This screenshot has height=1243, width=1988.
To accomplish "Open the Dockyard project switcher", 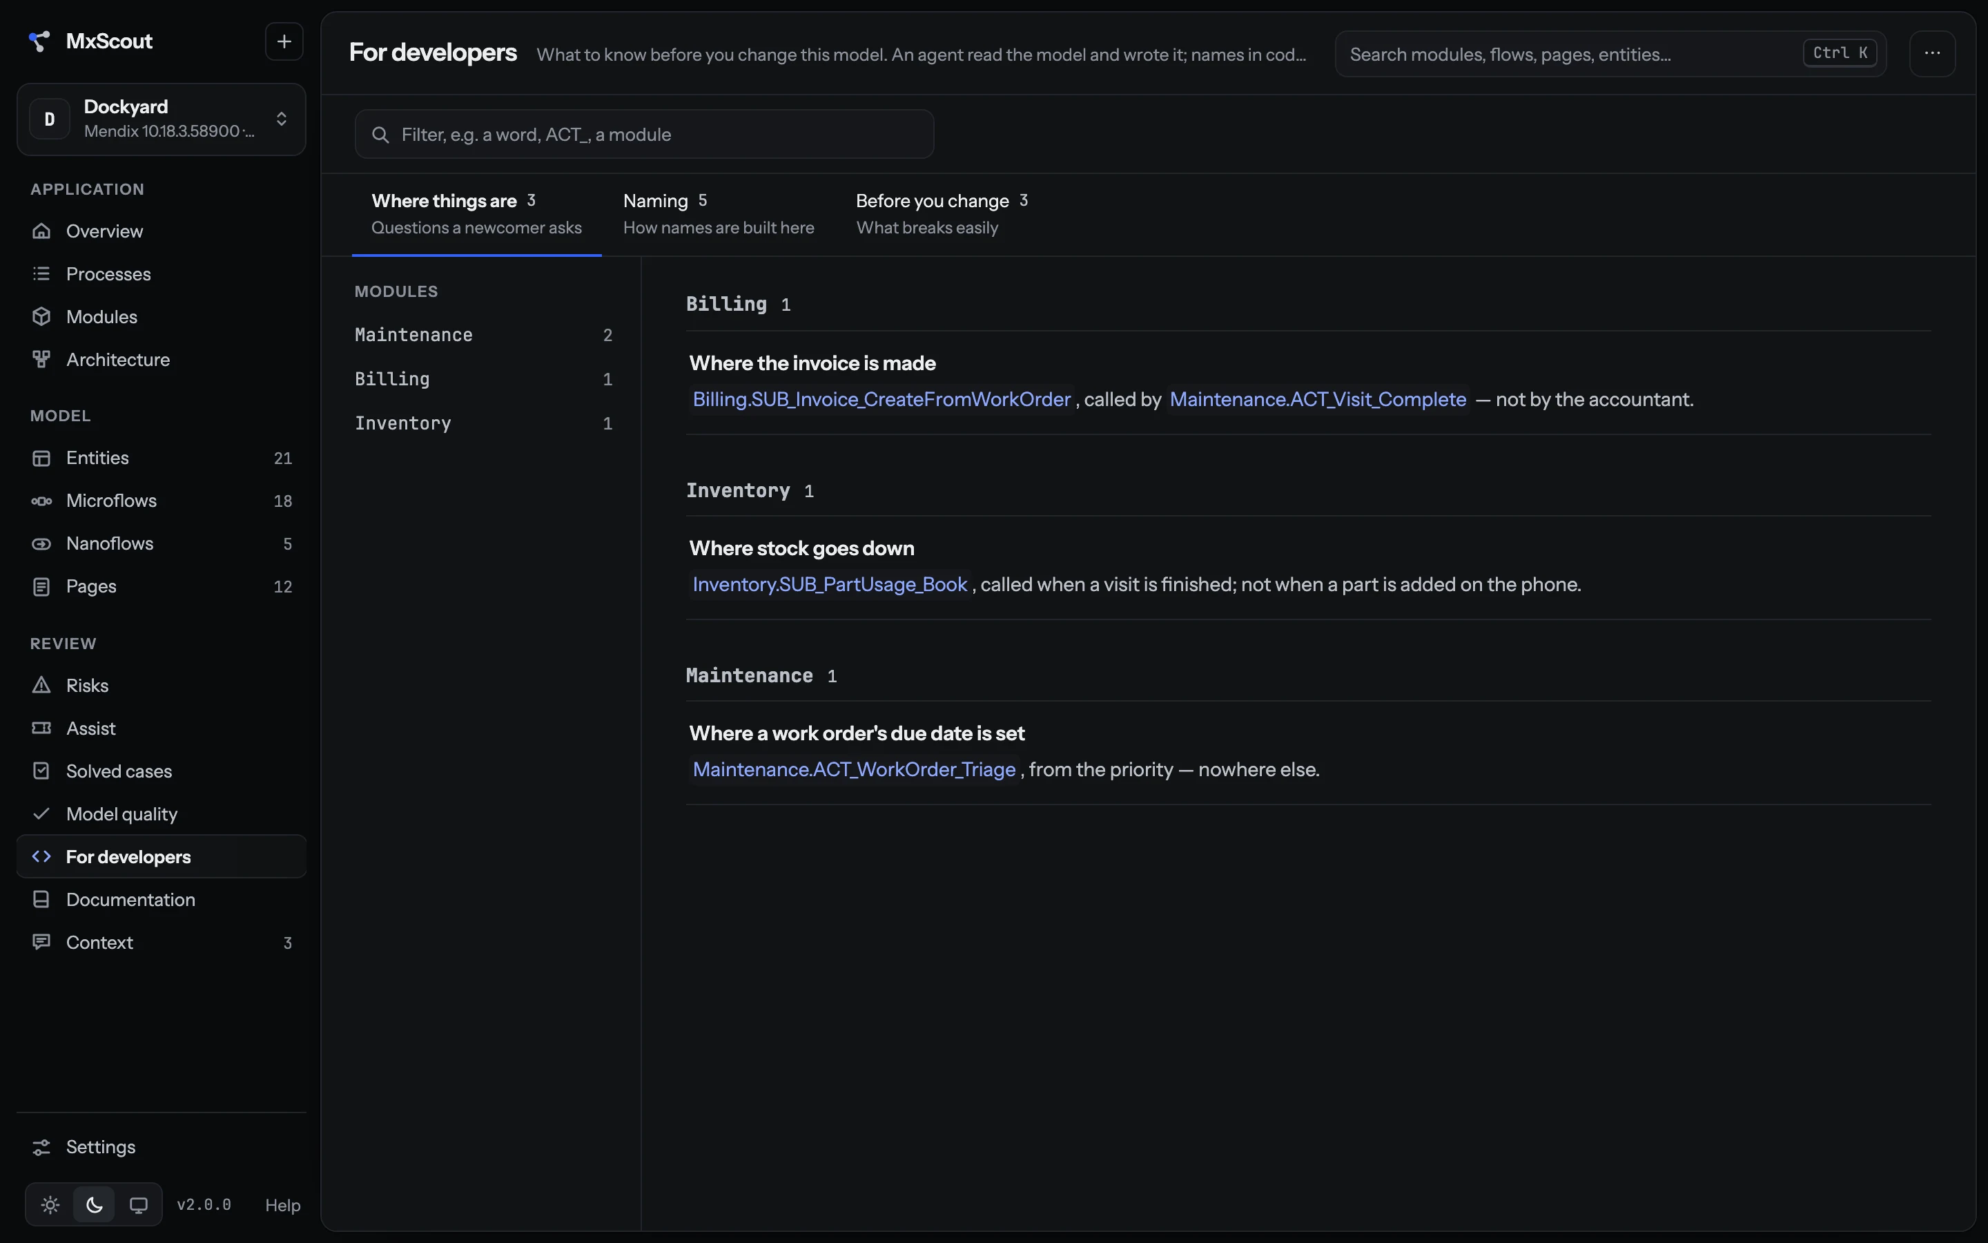I will point(161,119).
